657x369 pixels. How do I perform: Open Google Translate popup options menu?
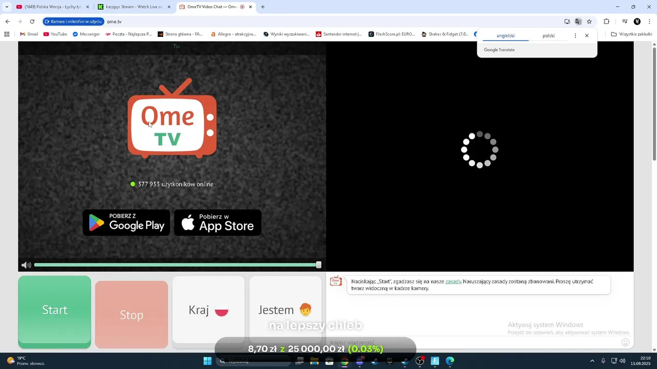(575, 36)
